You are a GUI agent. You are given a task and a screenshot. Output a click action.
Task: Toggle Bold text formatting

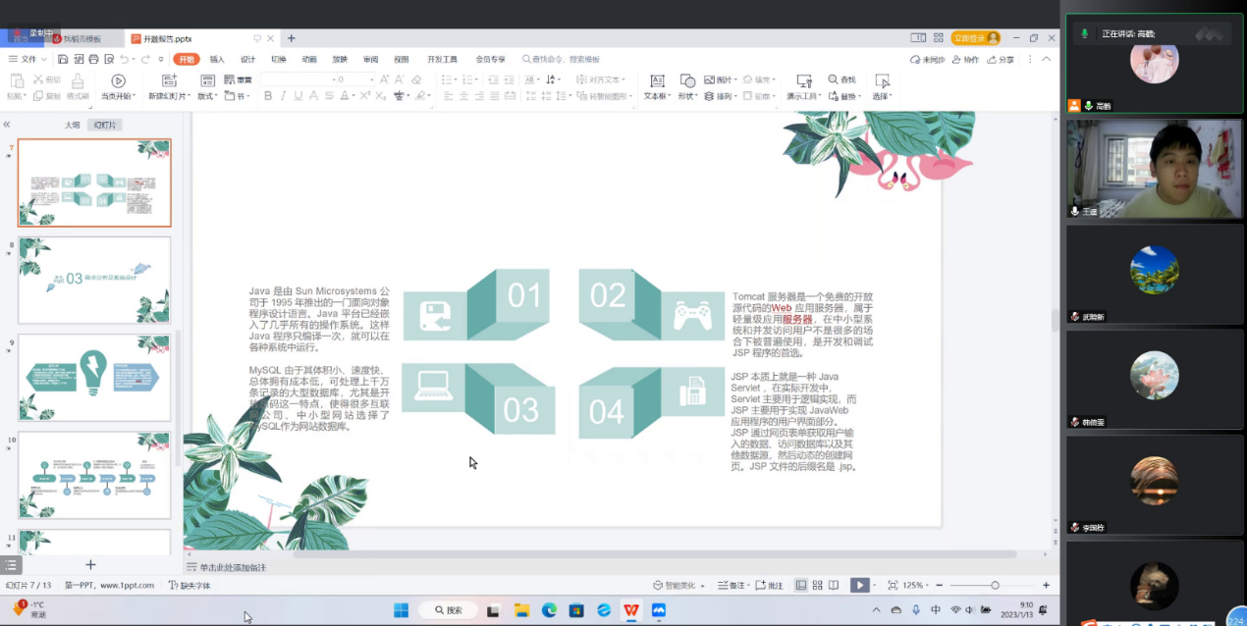coord(268,96)
